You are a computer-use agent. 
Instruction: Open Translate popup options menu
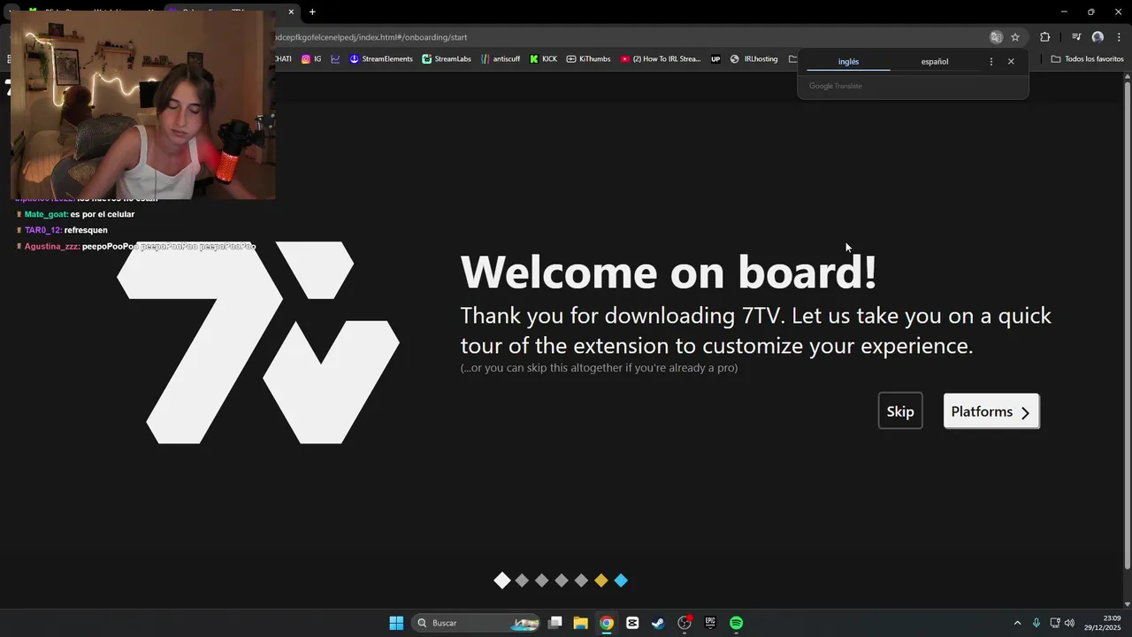(x=990, y=62)
